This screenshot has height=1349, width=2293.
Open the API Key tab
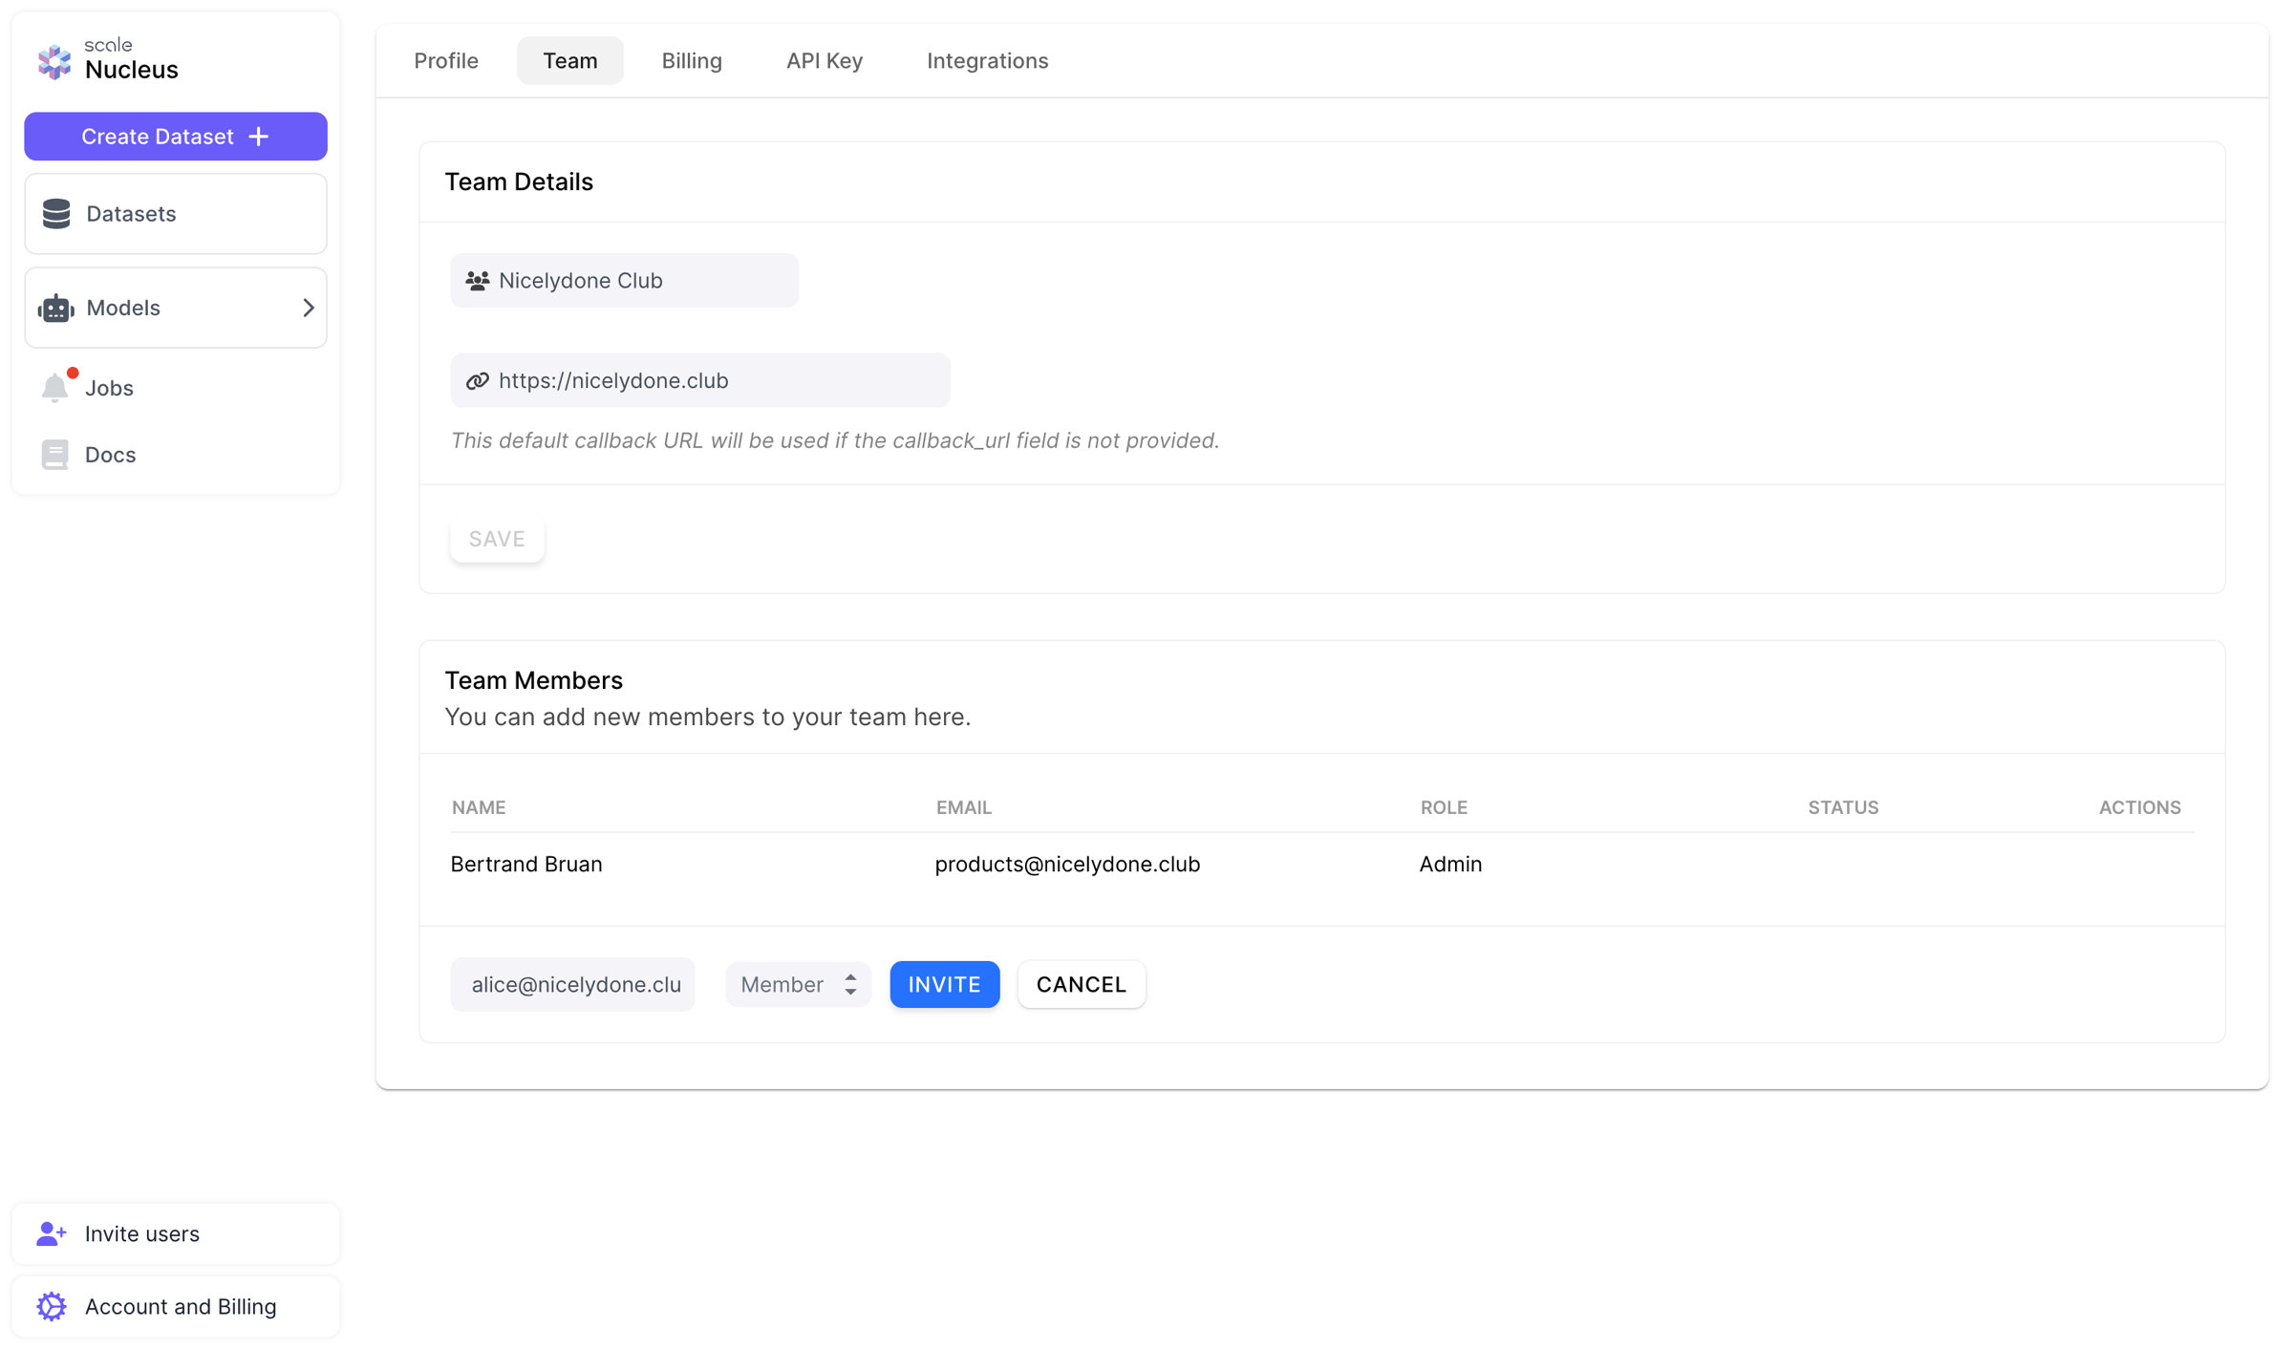tap(825, 60)
